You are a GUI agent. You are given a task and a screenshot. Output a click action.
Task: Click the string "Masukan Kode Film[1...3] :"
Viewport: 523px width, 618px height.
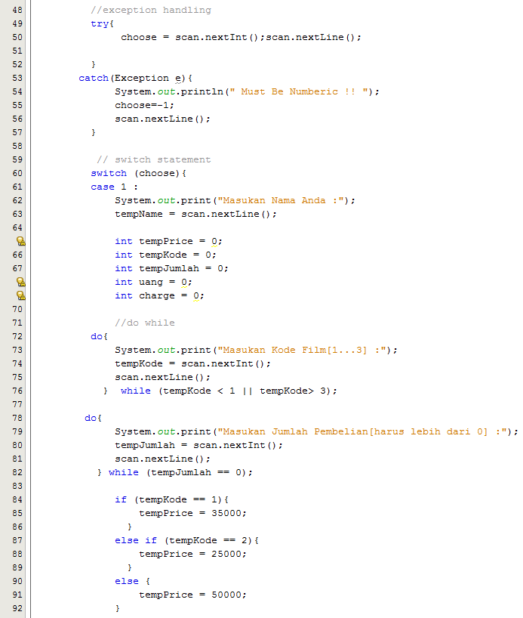[x=302, y=350]
